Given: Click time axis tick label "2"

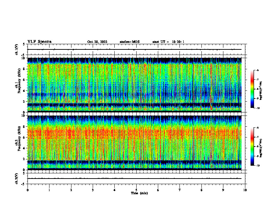Looking at the screenshot, I should click(71, 190).
